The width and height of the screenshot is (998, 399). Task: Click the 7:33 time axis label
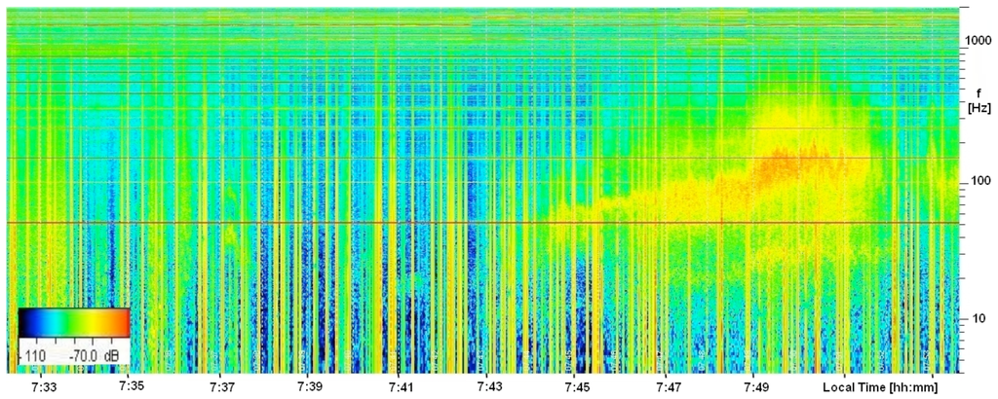44,387
